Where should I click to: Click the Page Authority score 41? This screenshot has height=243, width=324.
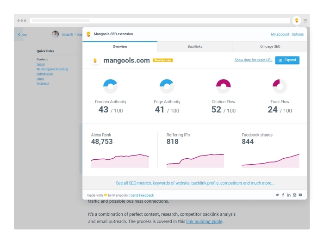point(160,110)
